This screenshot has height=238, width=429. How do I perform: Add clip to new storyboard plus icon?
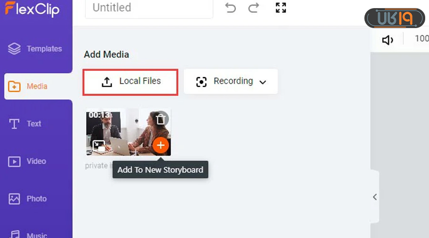click(161, 145)
